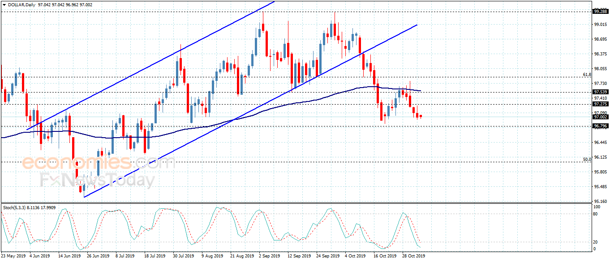The image size is (610, 261).
Task: Click the 98.375 price axis label
Action: (600, 55)
